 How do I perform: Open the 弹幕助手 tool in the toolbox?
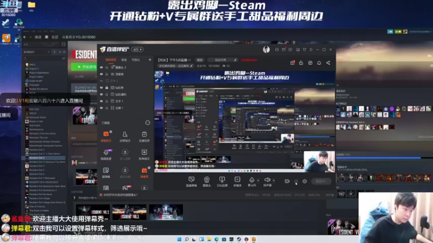[x=106, y=137]
